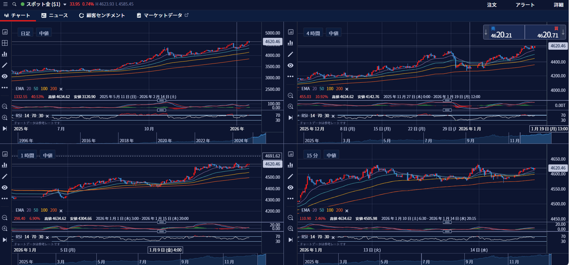Open instrument search magnifier
The width and height of the screenshot is (570, 265).
click(14, 4)
